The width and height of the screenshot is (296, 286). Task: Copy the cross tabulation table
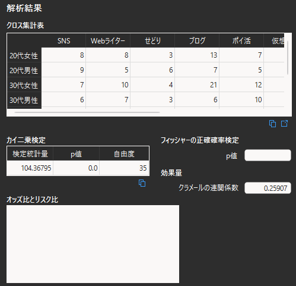pyautogui.click(x=272, y=124)
